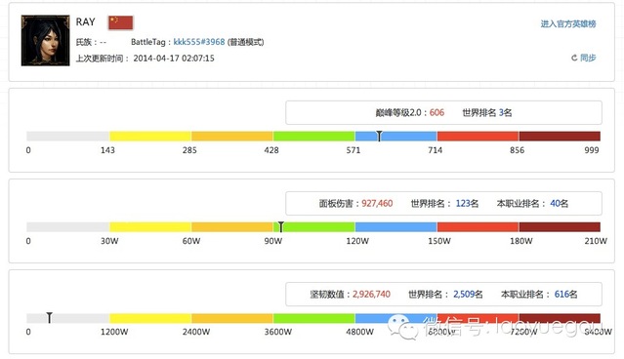Click the 210W label on the damage scale
624x359 pixels.
[x=596, y=241]
